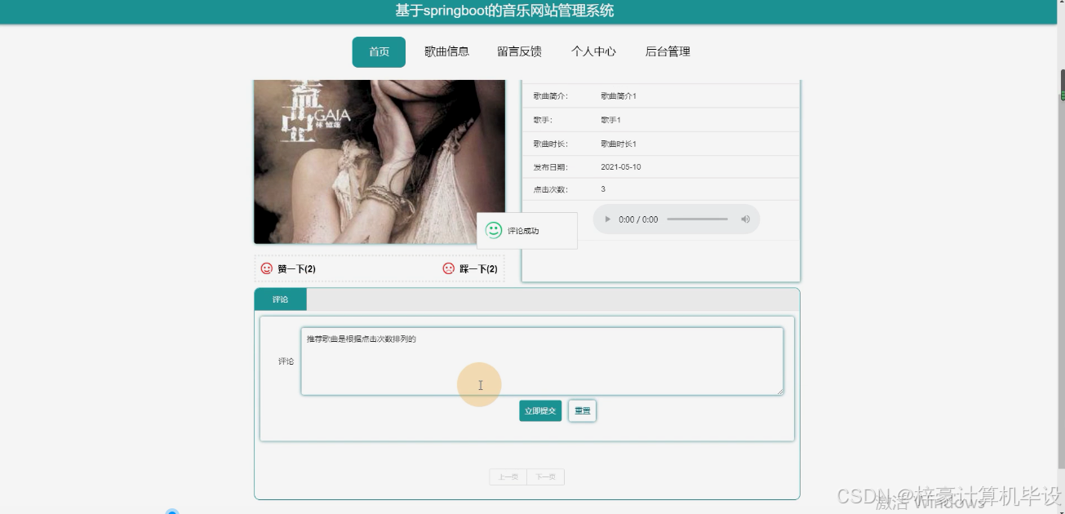Screen dimensions: 1065x514
Task: Open the 留言反馈 page
Action: pyautogui.click(x=519, y=51)
